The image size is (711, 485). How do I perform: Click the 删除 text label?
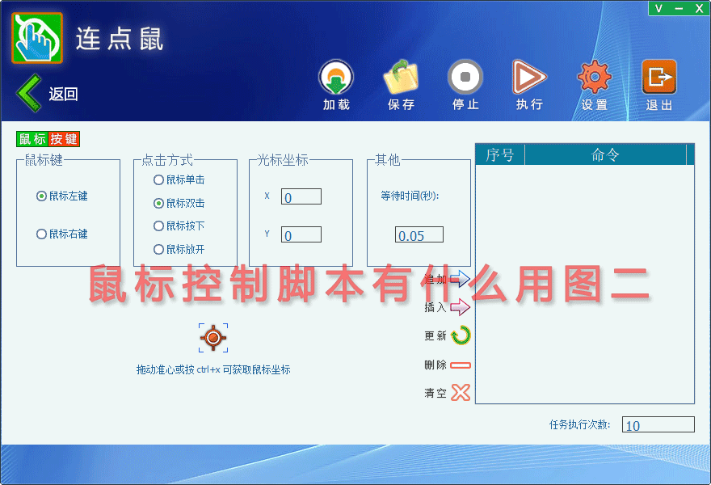pos(435,365)
